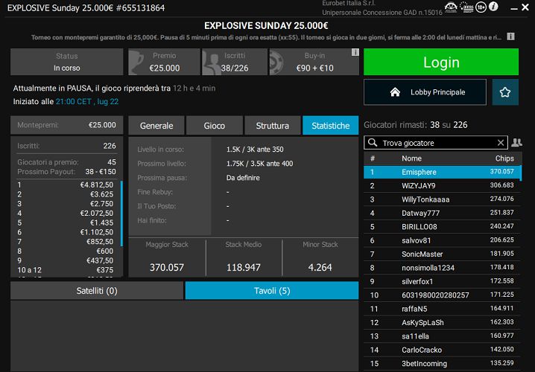Click the Status In corso box
The image size is (535, 372).
click(66, 62)
